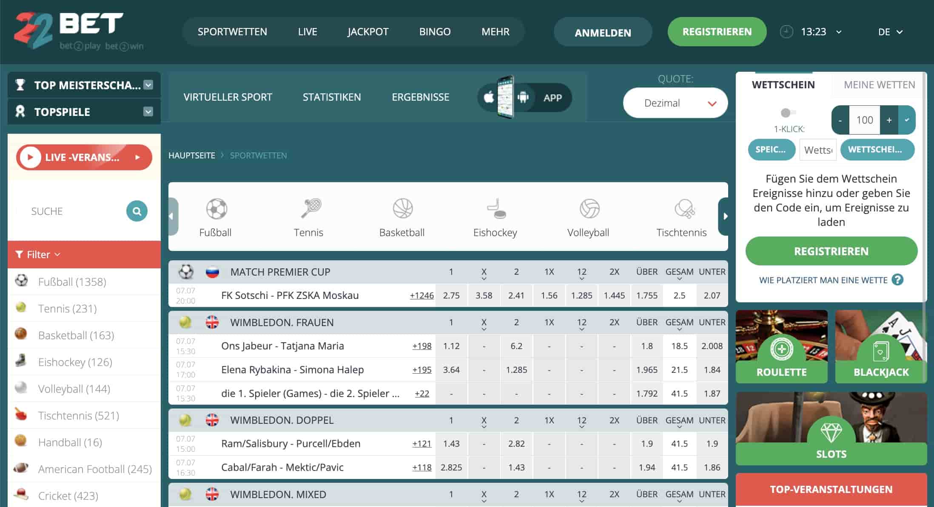
Task: Confirm stake with the check button
Action: click(x=907, y=120)
